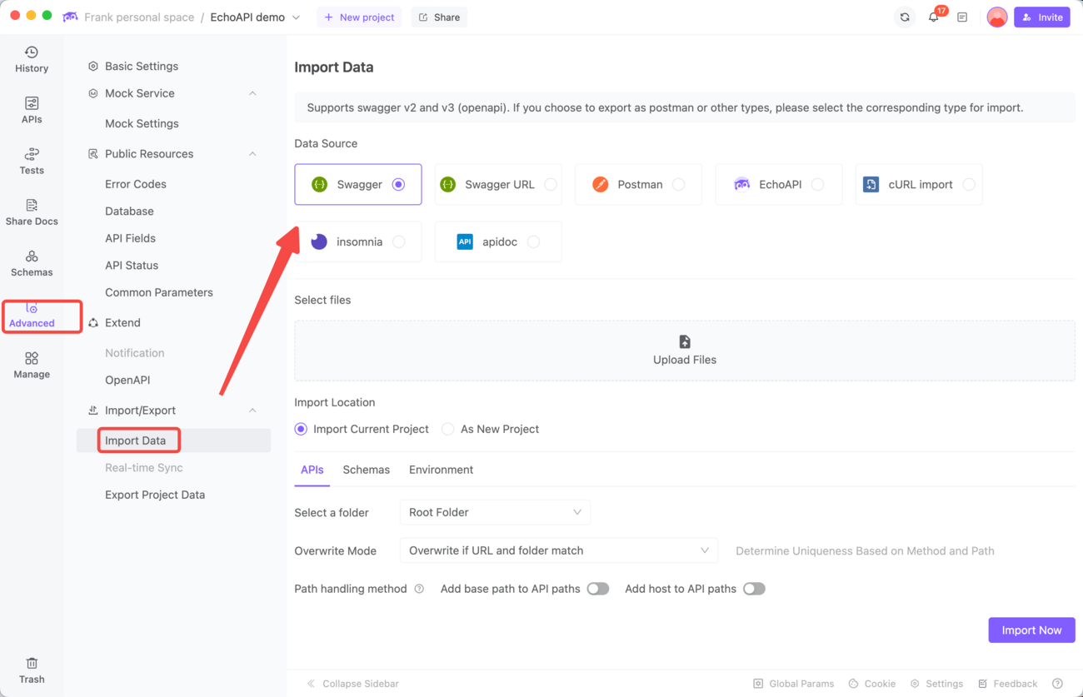
Task: Open the Overwrite Mode dropdown
Action: 558,550
